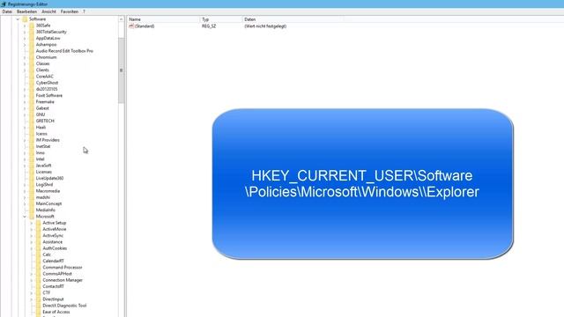Viewport: 564px width, 317px height.
Task: Expand the AppDataLow node arrow
Action: 25,38
